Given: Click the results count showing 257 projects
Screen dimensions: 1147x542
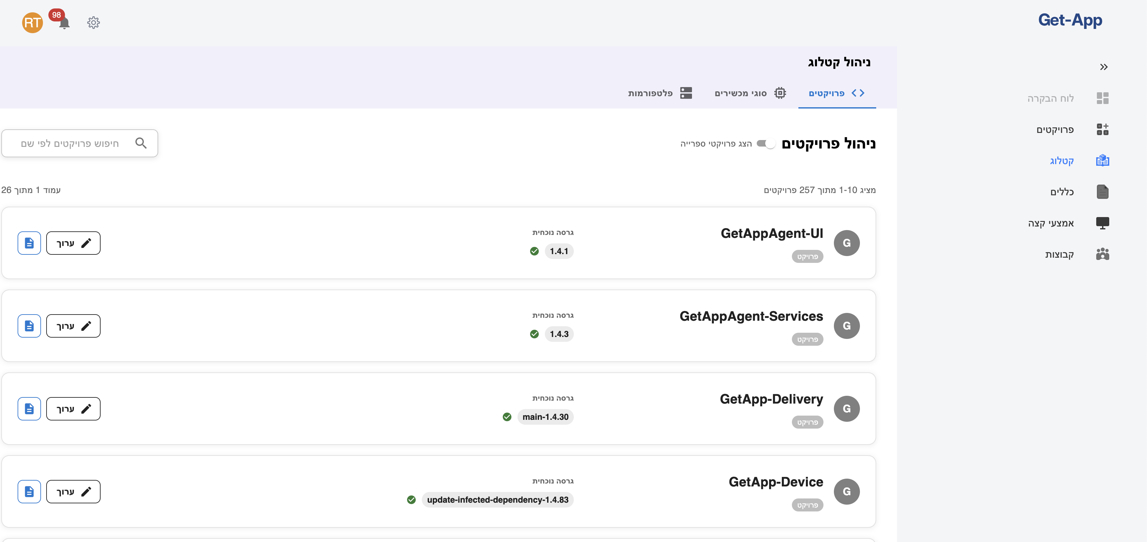Looking at the screenshot, I should point(820,190).
